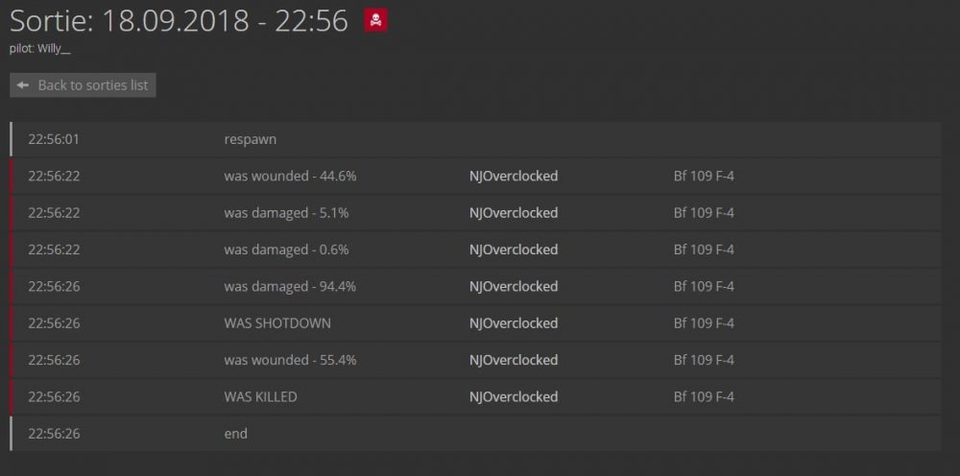Click Bf 109 F-4 in WAS KILLED row
This screenshot has width=960, height=476.
704,396
